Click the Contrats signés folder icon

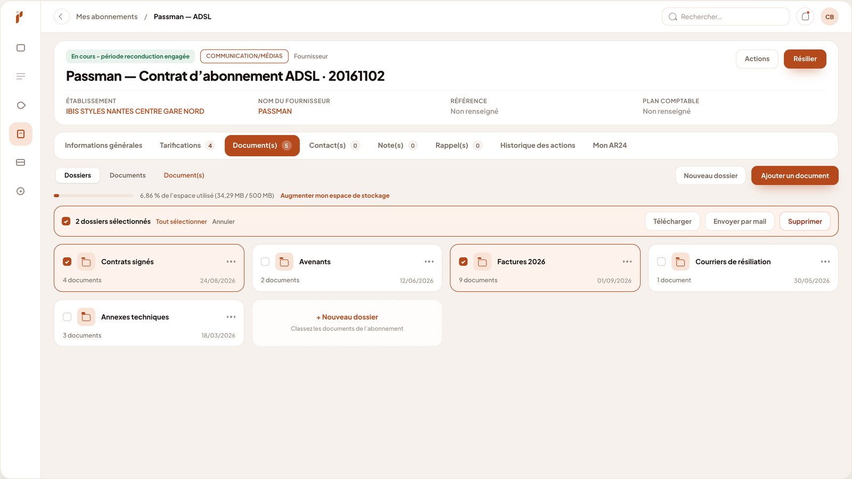tap(86, 262)
